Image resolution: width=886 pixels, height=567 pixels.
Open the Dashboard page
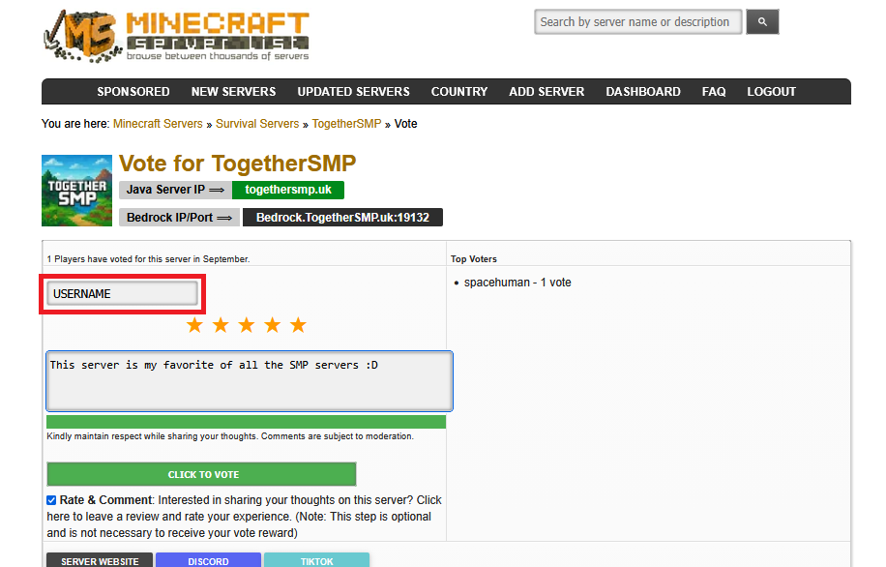(x=643, y=92)
